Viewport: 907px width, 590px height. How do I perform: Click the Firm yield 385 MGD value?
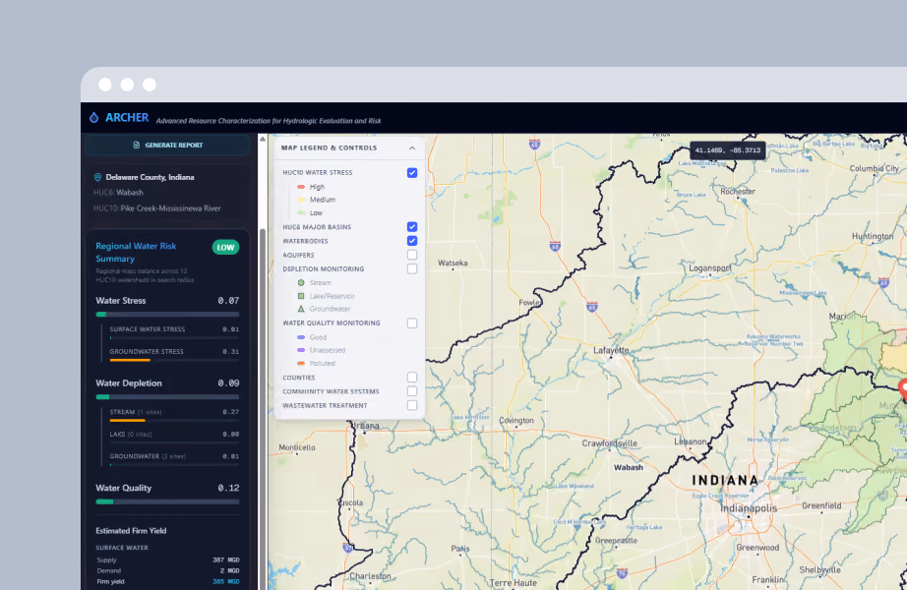coord(225,581)
